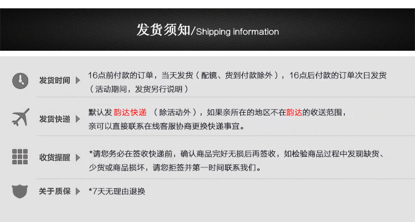This screenshot has width=415, height=222.
Task: Select the 发货快递 label
Action: click(55, 119)
